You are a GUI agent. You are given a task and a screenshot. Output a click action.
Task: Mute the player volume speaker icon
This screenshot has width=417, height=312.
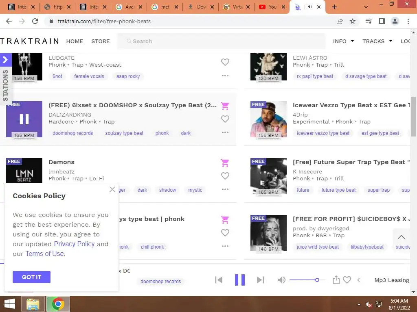pos(282,280)
